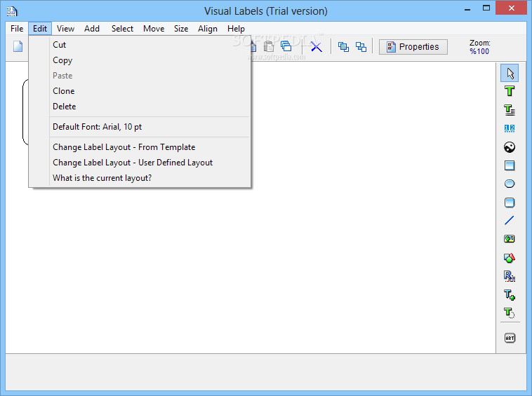Open the Add menu
Image resolution: width=532 pixels, height=396 pixels.
click(x=92, y=29)
